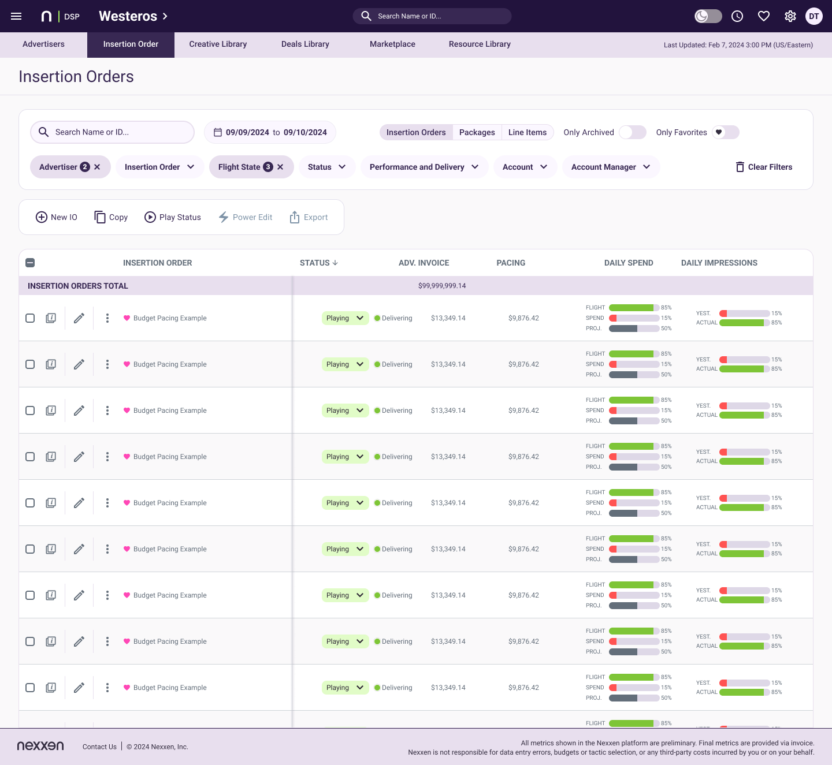Image resolution: width=832 pixels, height=765 pixels.
Task: Toggle the Only Favorites switch
Action: point(726,132)
